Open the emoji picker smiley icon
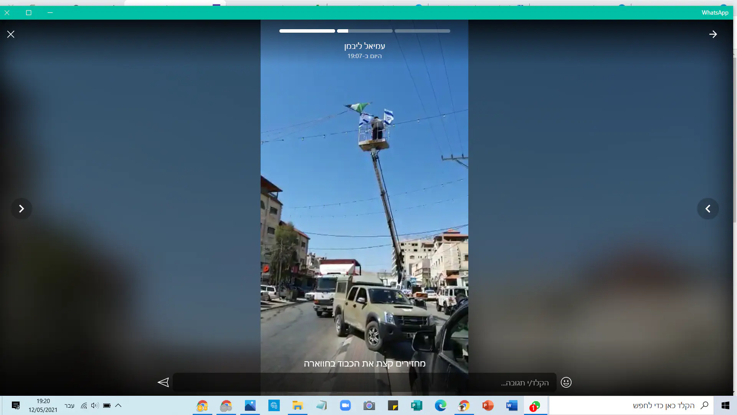737x415 pixels. click(566, 382)
